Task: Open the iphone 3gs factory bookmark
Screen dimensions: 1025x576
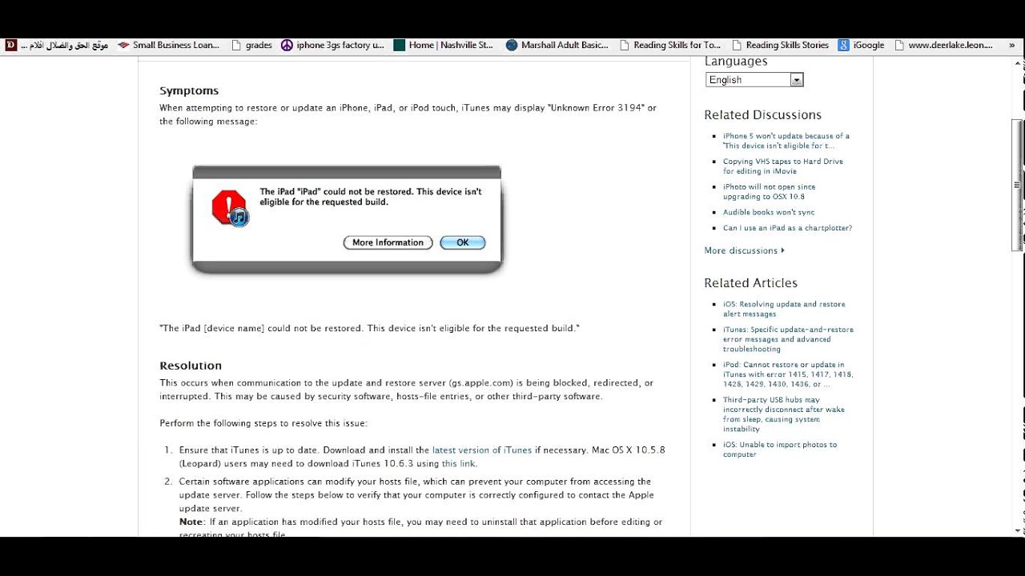Action: click(x=332, y=46)
